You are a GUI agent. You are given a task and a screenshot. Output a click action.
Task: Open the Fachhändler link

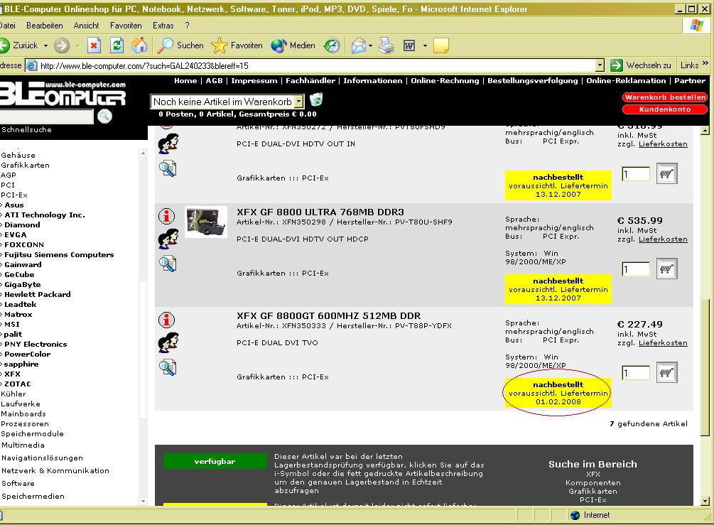click(x=310, y=80)
